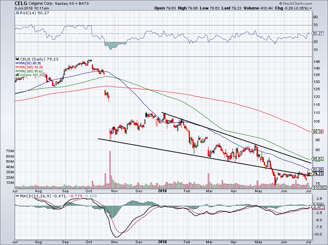Viewport: 328px width, 245px height.
Task: Click the CELG (Daily) 79.23 legend text
Action: point(39,59)
